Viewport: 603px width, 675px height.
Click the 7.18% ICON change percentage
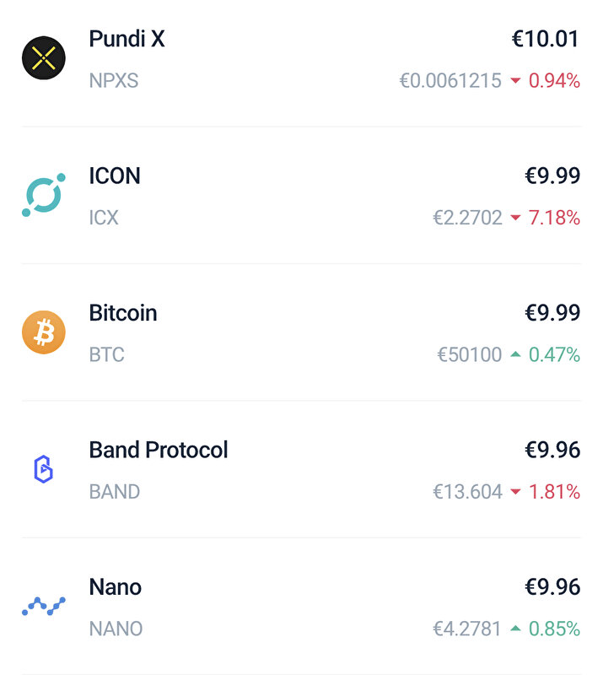[554, 218]
